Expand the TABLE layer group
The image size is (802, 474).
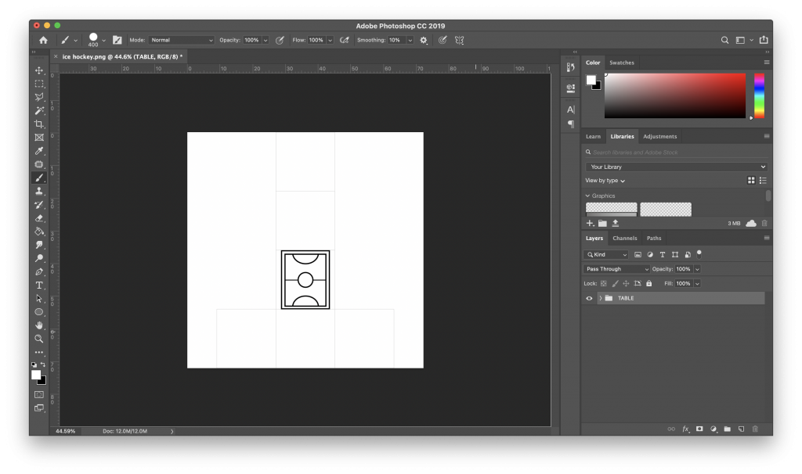pyautogui.click(x=601, y=298)
